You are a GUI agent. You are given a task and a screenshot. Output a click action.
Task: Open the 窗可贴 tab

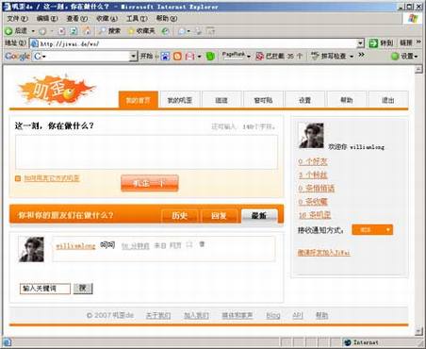pos(263,100)
